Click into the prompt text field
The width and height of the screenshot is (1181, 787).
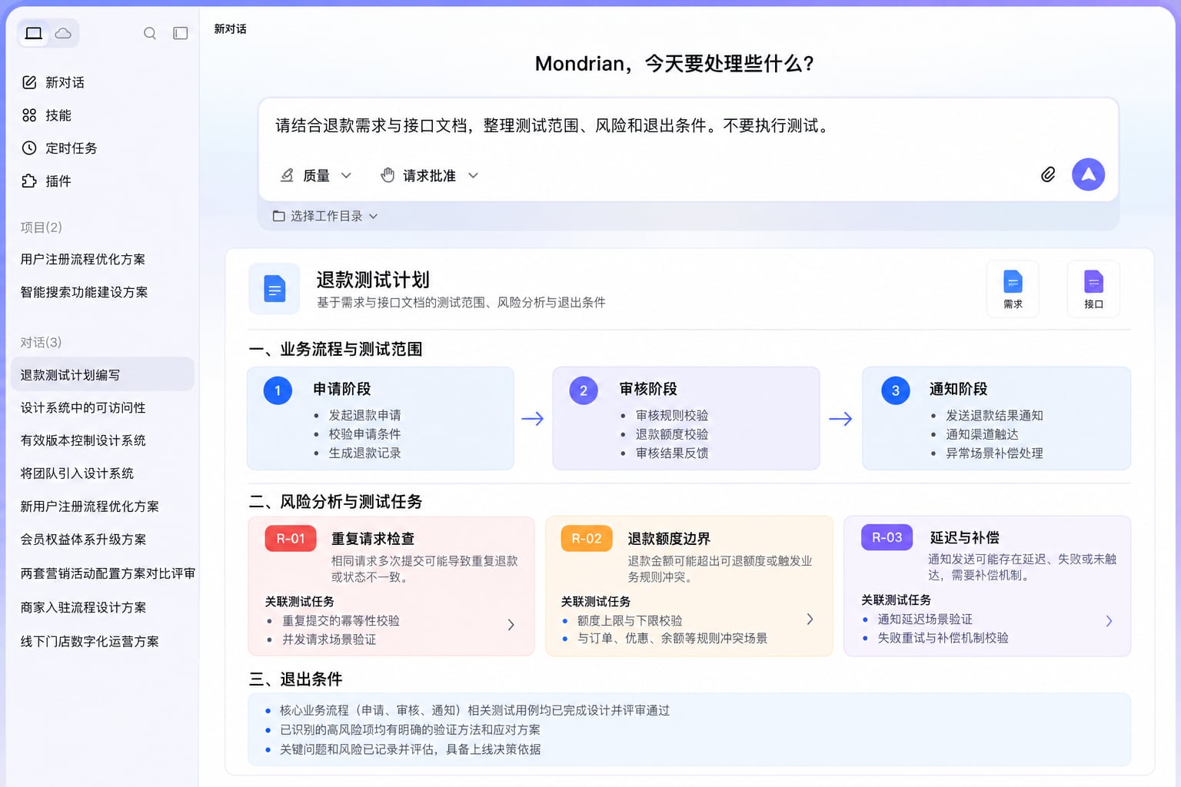point(687,126)
